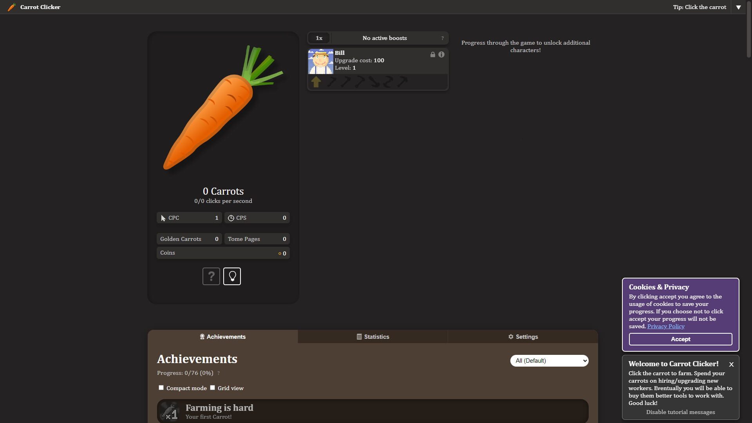Image resolution: width=752 pixels, height=423 pixels.
Task: Toggle the lock icon on Bill's card
Action: tap(432, 55)
